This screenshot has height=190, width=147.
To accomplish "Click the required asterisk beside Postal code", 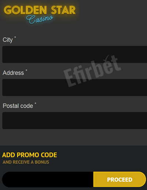I will click(35, 103).
